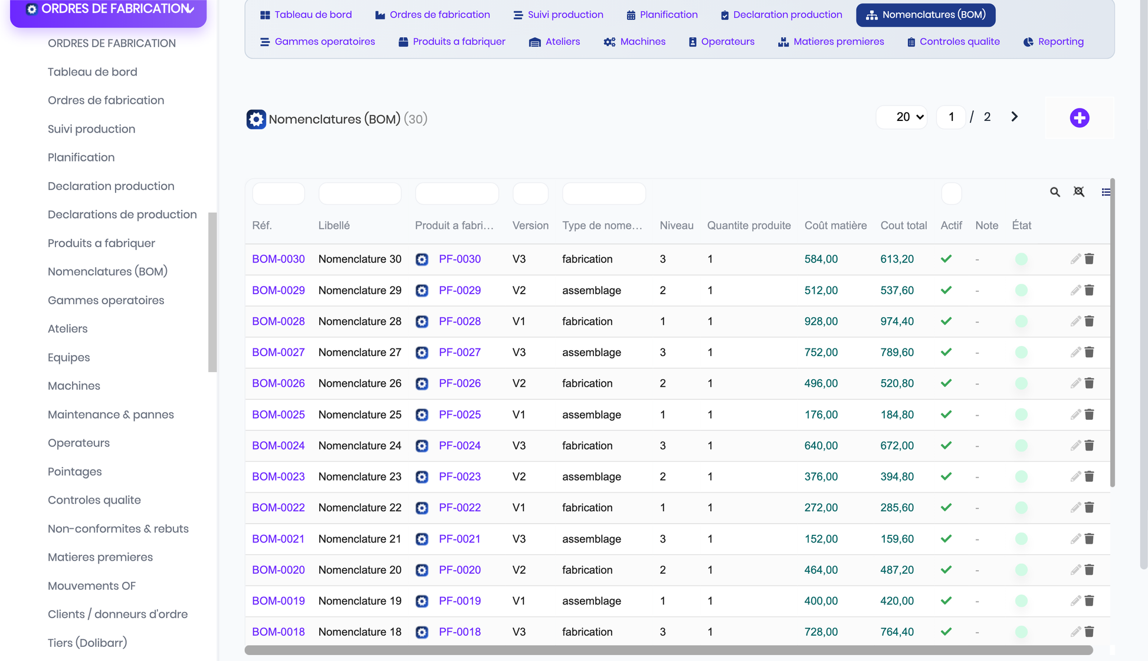
Task: Open Machines tab
Action: (x=635, y=42)
